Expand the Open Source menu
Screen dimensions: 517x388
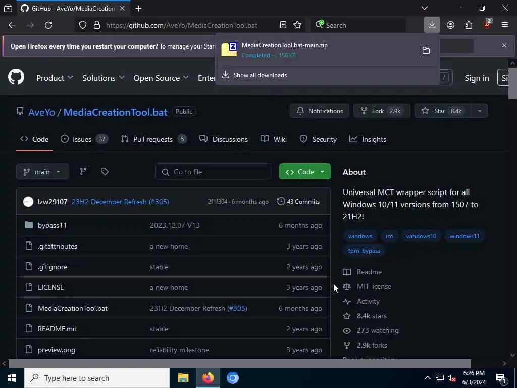pyautogui.click(x=161, y=78)
